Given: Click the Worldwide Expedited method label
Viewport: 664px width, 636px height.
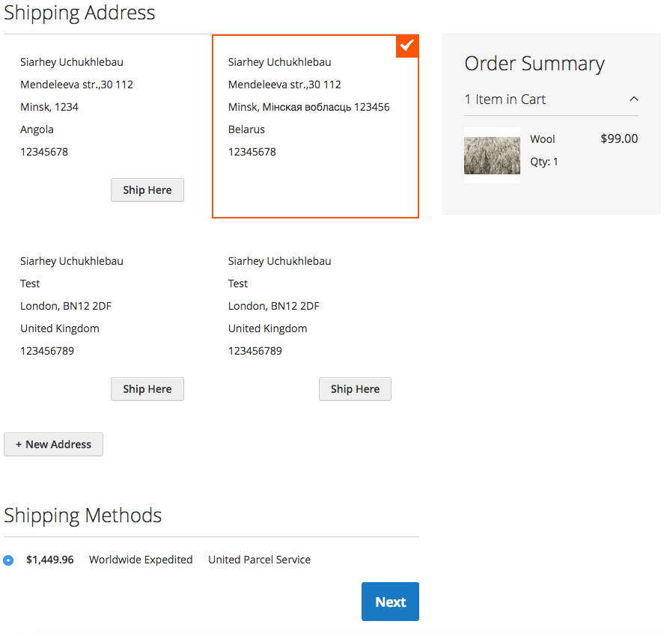Looking at the screenshot, I should tap(141, 560).
